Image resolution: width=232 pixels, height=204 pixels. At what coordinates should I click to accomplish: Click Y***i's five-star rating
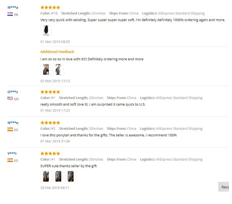[x=50, y=153]
